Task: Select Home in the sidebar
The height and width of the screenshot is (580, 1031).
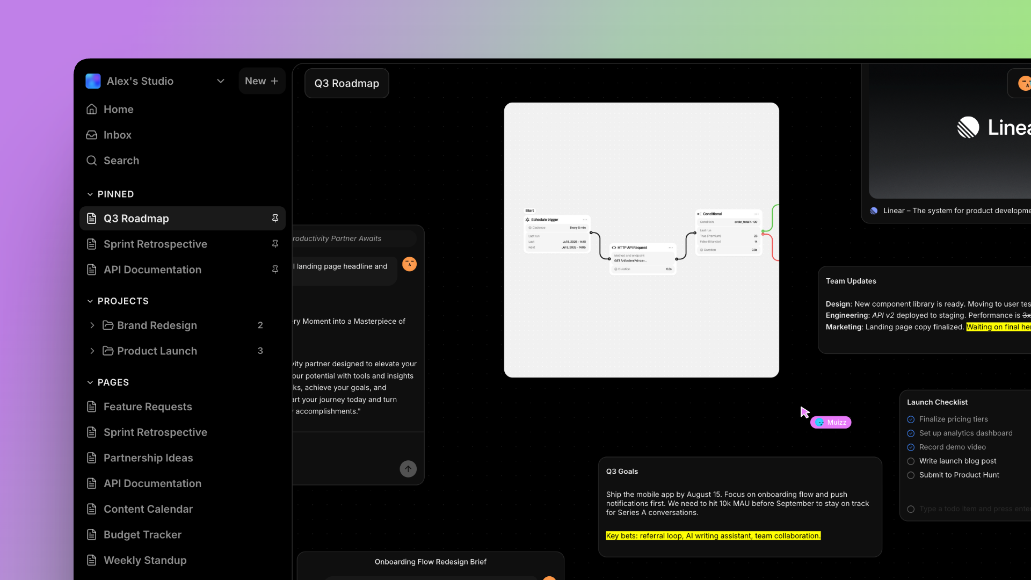Action: (x=119, y=109)
